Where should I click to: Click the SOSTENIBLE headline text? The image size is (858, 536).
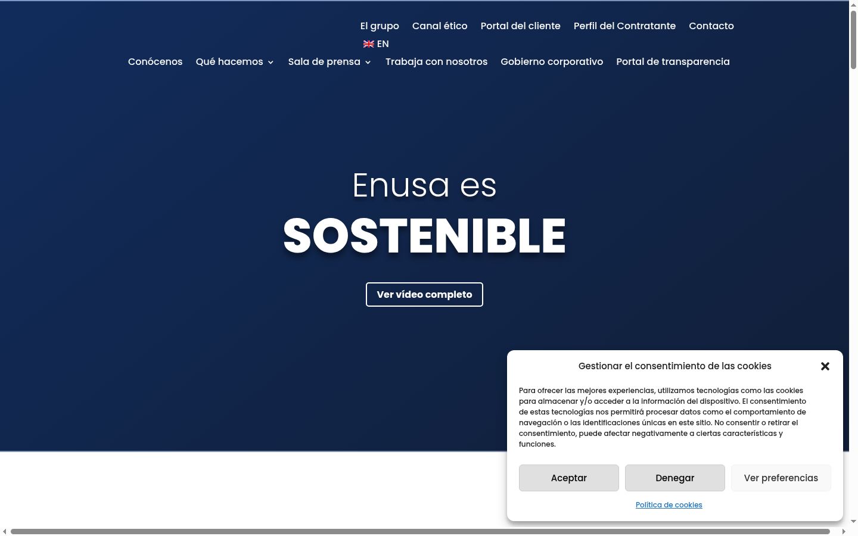(424, 236)
